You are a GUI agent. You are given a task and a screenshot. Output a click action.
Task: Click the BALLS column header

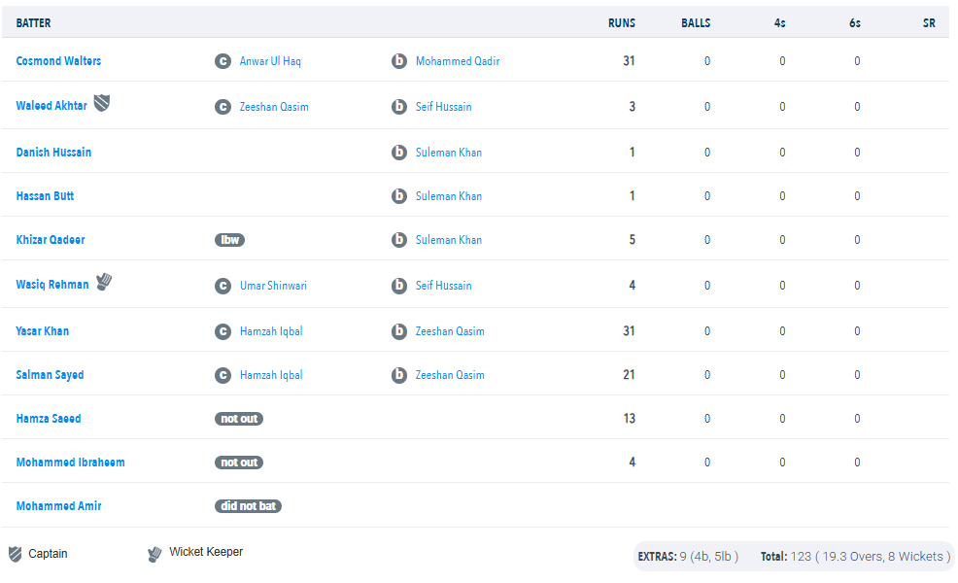point(696,23)
